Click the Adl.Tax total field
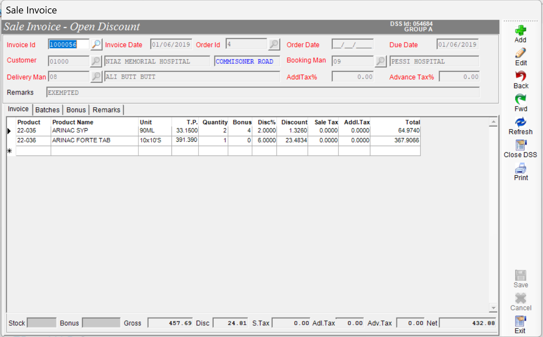This screenshot has height=337, width=543. [349, 323]
